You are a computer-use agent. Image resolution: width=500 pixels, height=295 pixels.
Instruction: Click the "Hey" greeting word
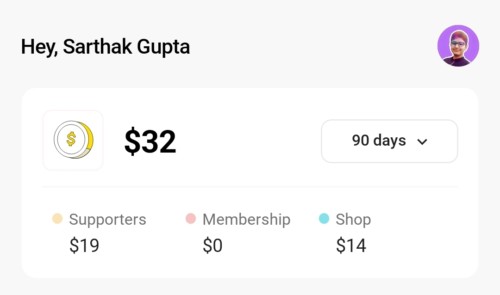click(38, 47)
